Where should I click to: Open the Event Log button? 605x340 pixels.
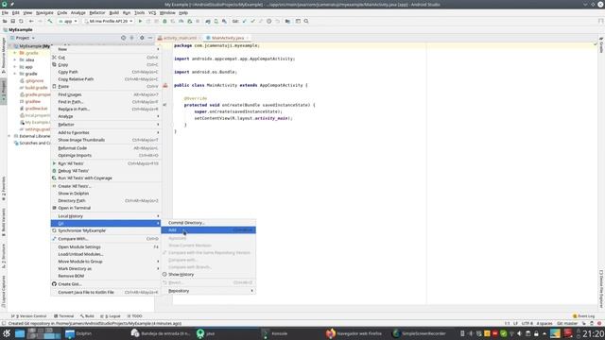point(584,316)
